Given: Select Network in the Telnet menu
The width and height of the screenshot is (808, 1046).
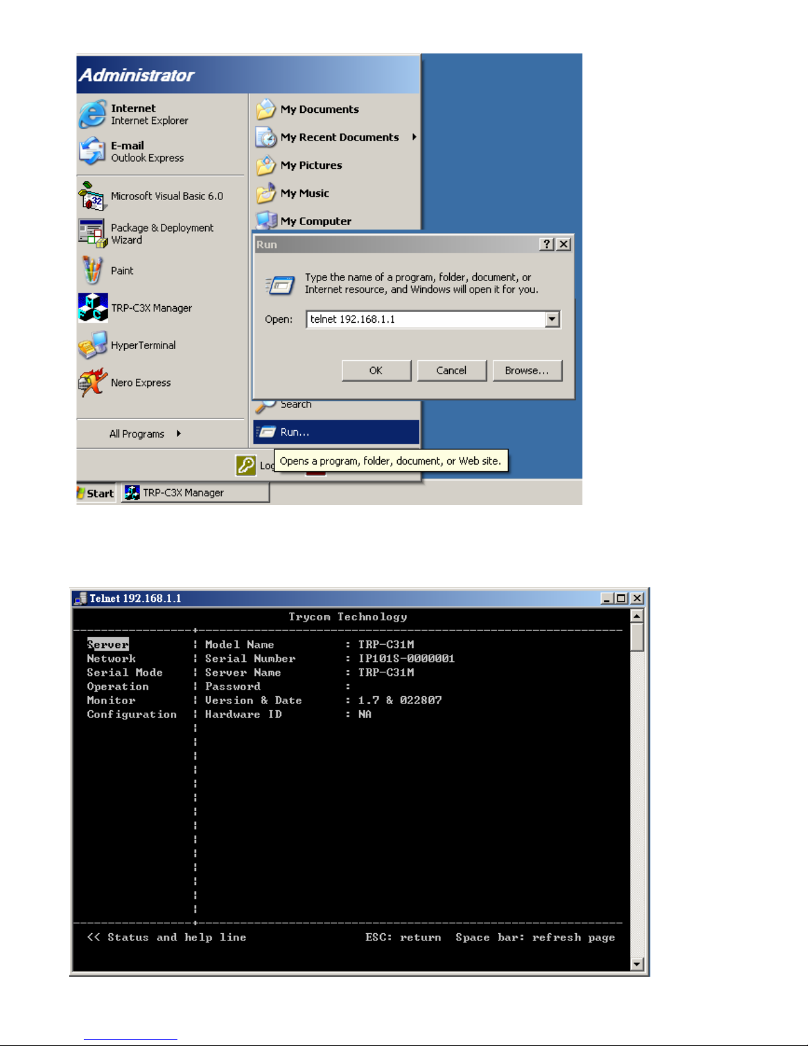Looking at the screenshot, I should [111, 659].
